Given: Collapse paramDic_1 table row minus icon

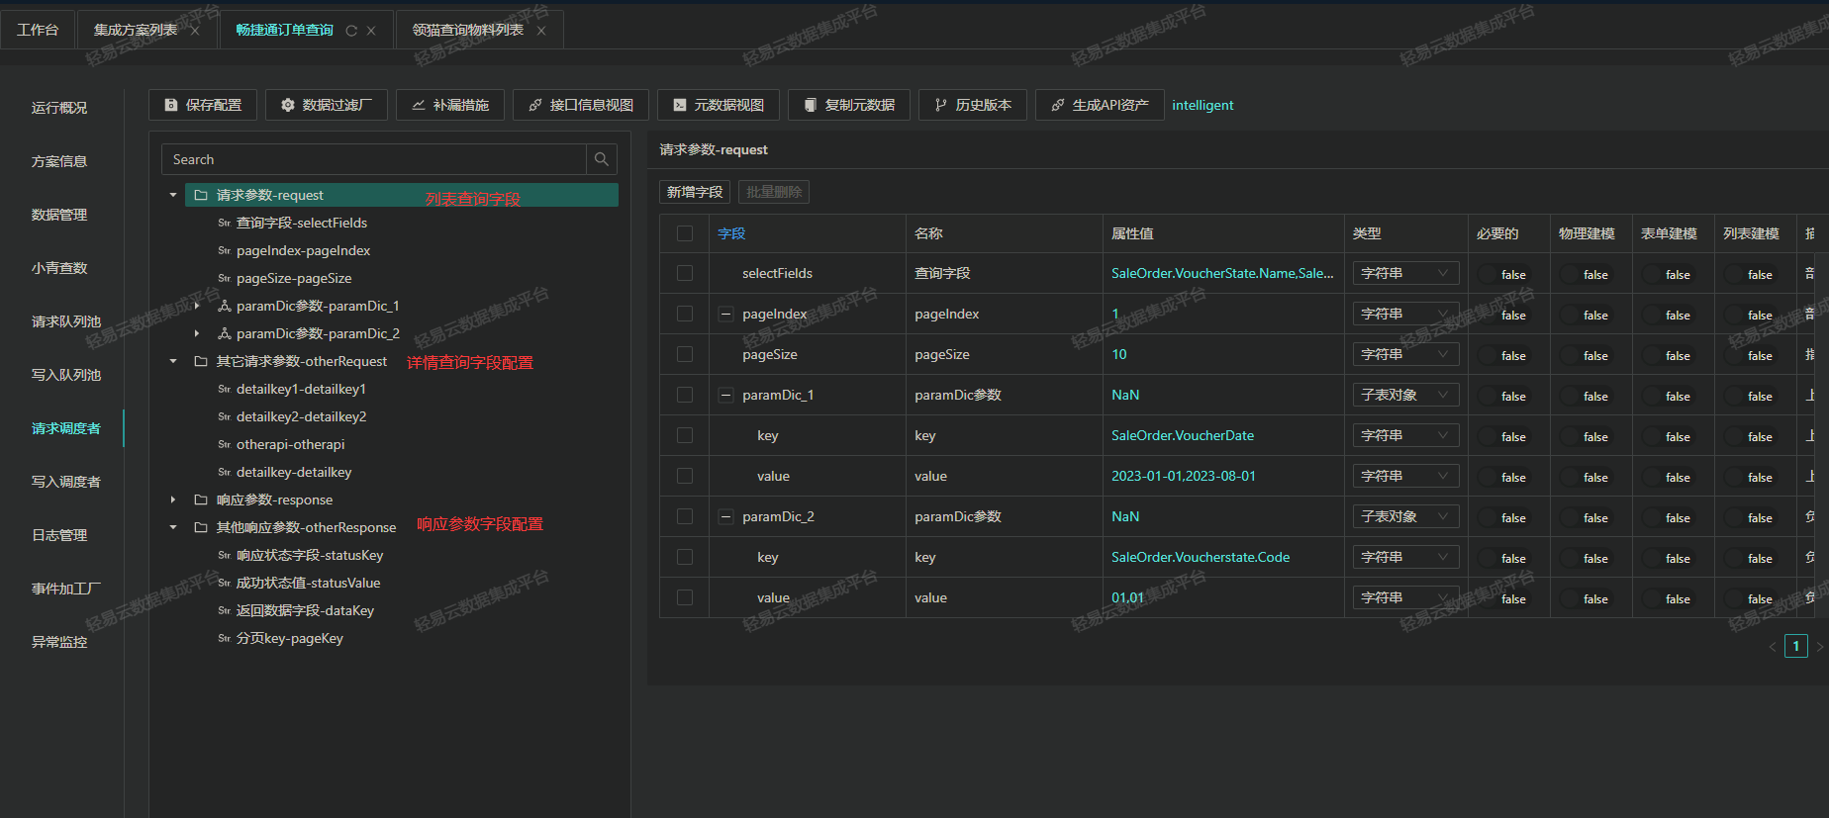Looking at the screenshot, I should (x=725, y=395).
